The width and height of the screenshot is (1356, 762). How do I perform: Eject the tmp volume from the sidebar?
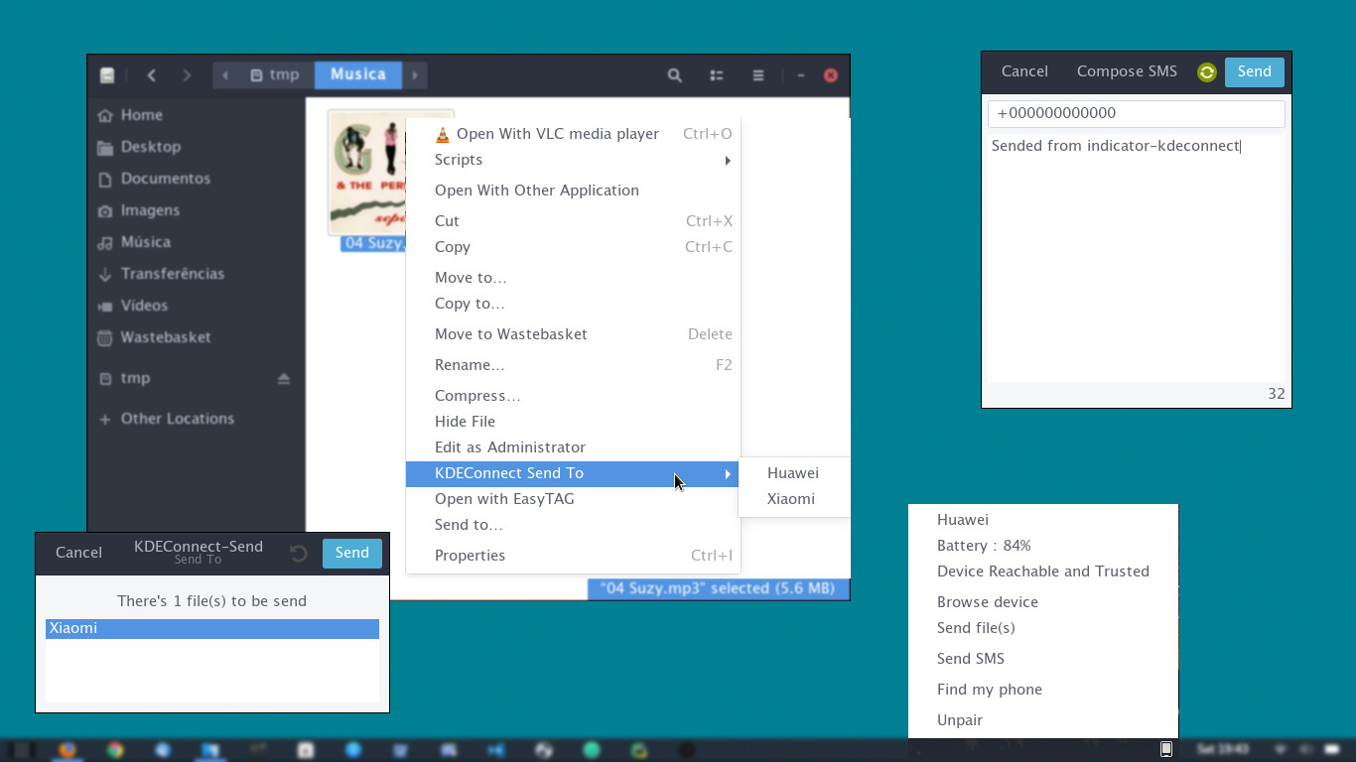[282, 378]
